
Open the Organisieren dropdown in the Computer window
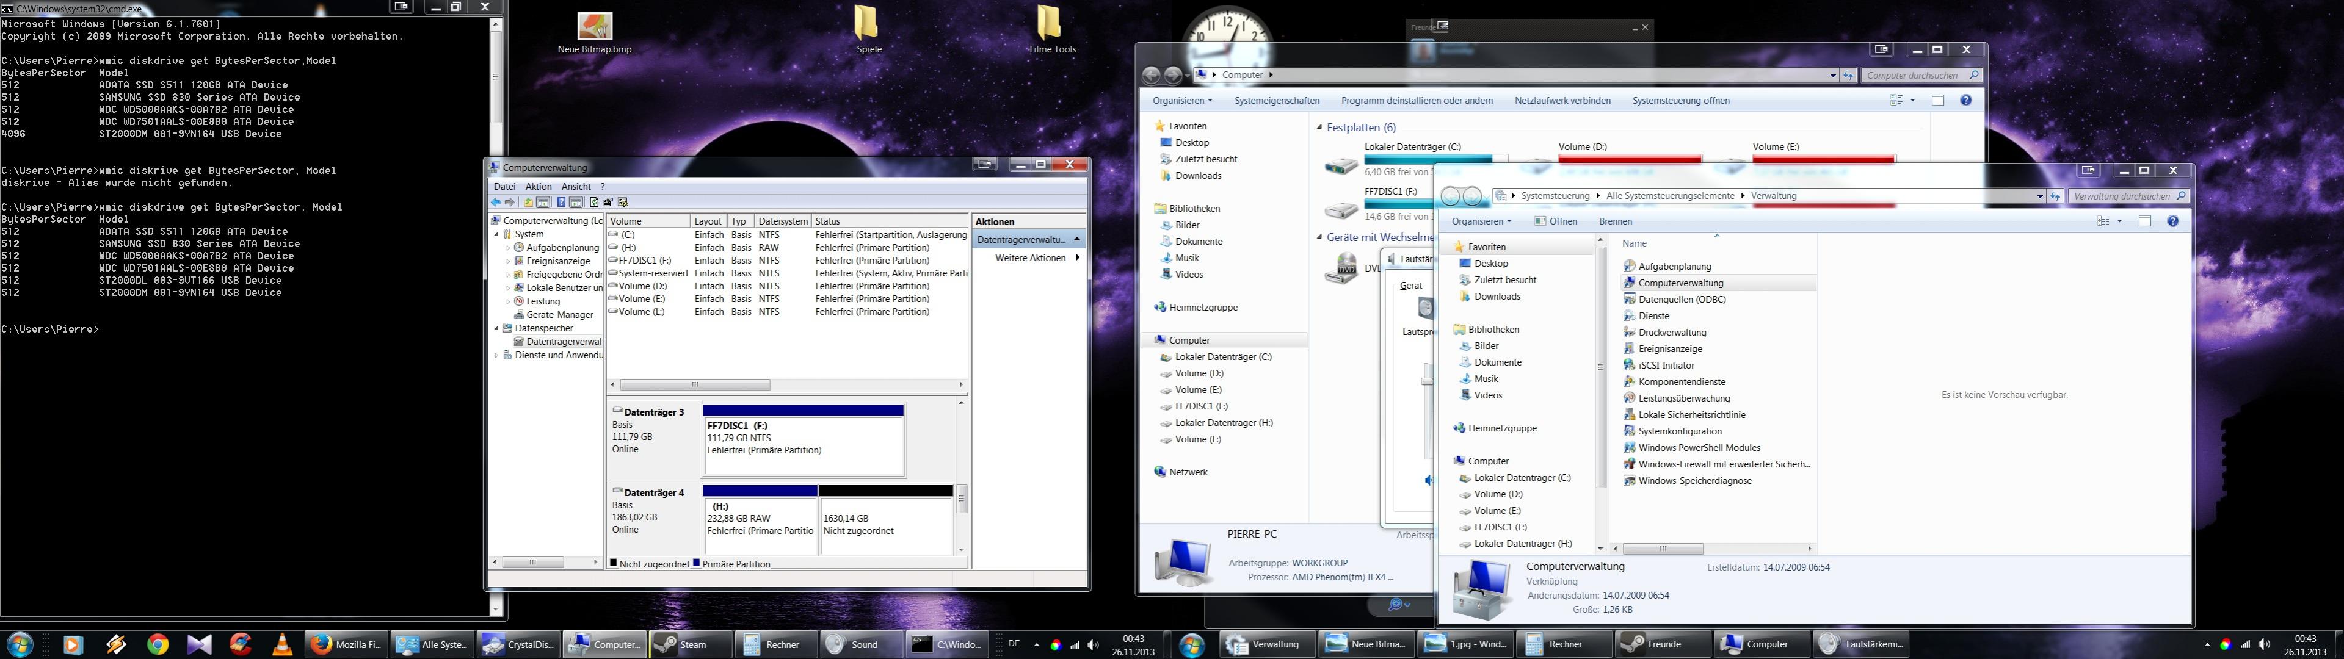pyautogui.click(x=1181, y=101)
